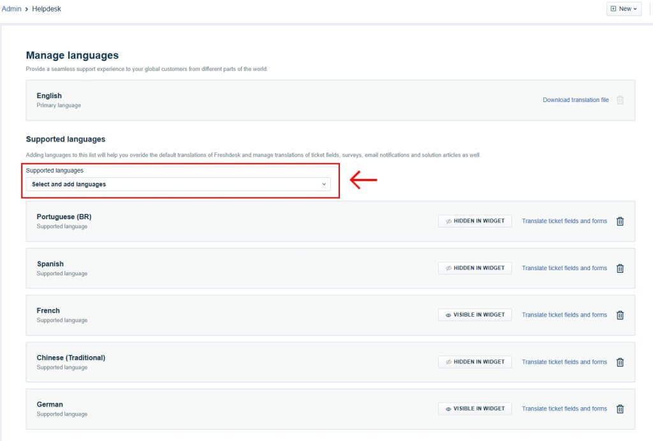Toggle Portuguese (BR) visibility in widget
Viewport: 653px width, 441px height.
(474, 220)
